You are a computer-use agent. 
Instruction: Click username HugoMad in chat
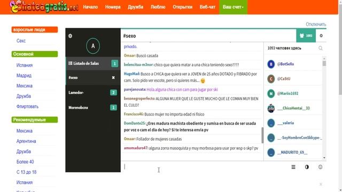(x=132, y=74)
